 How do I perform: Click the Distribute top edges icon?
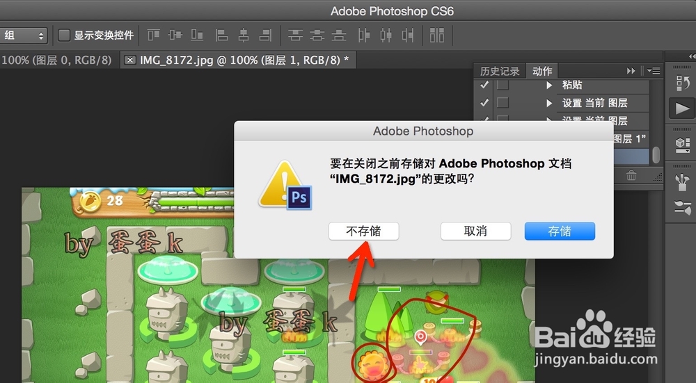click(x=295, y=35)
